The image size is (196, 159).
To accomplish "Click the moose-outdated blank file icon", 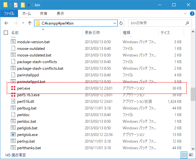I will click(x=13, y=48).
